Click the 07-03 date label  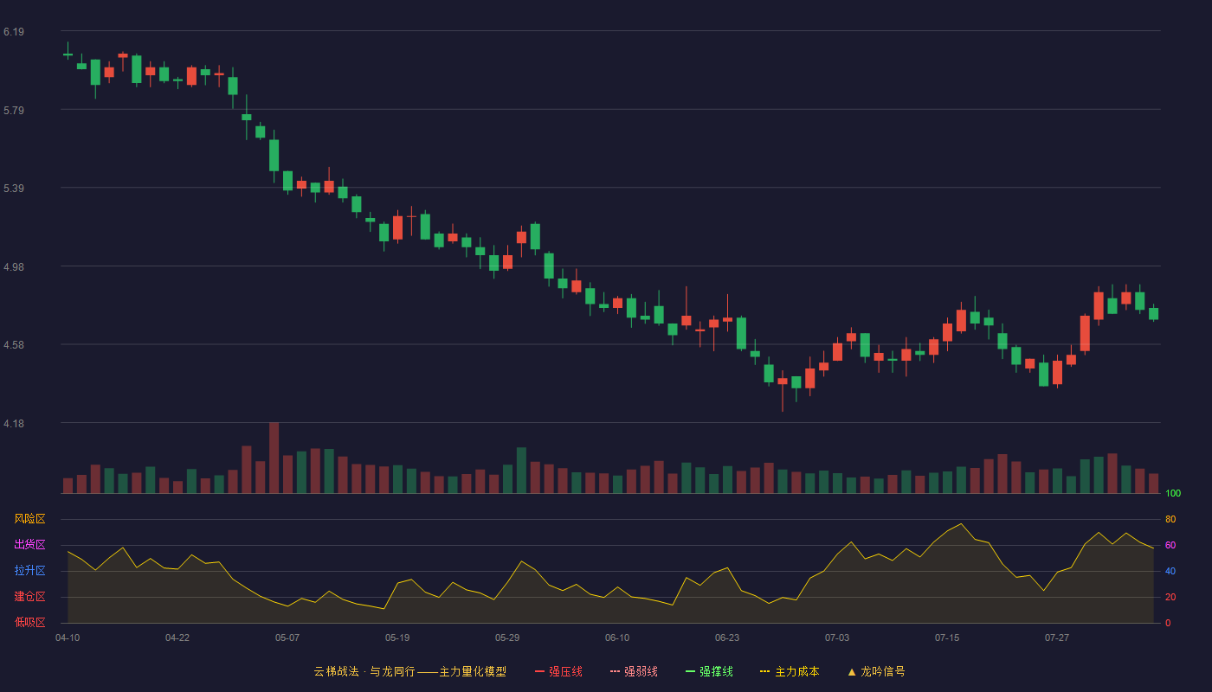[837, 638]
